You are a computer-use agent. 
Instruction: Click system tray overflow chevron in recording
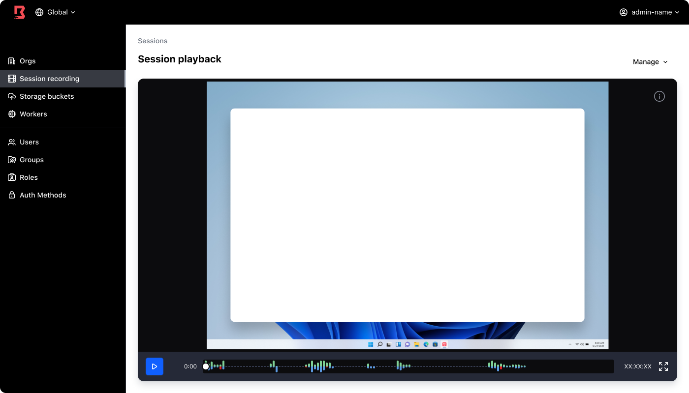pyautogui.click(x=570, y=344)
